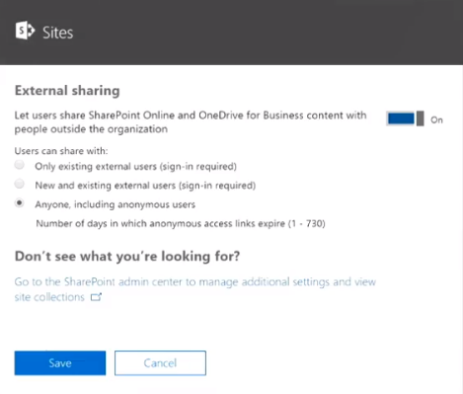This screenshot has height=394, width=463.
Task: Click the anonymous access links expire text
Action: (x=181, y=223)
